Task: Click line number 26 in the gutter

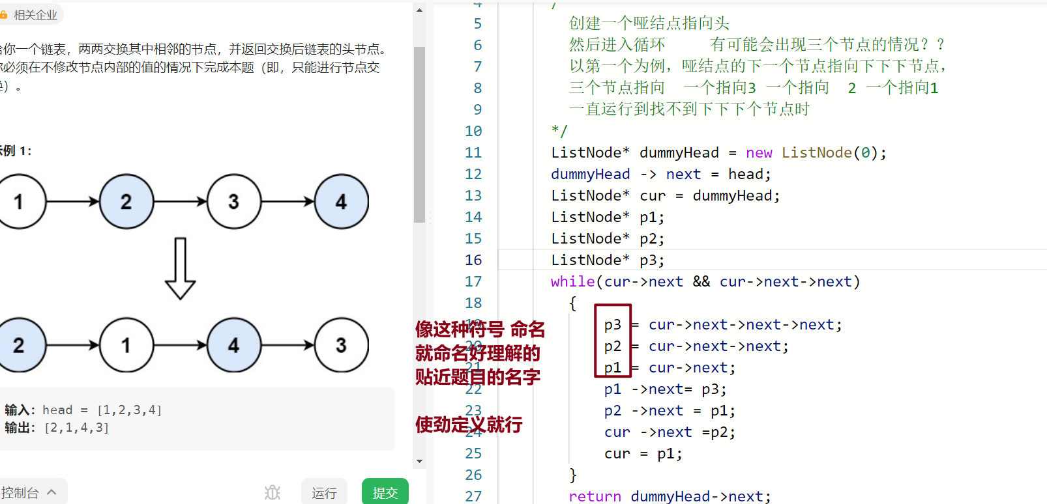Action: (473, 475)
